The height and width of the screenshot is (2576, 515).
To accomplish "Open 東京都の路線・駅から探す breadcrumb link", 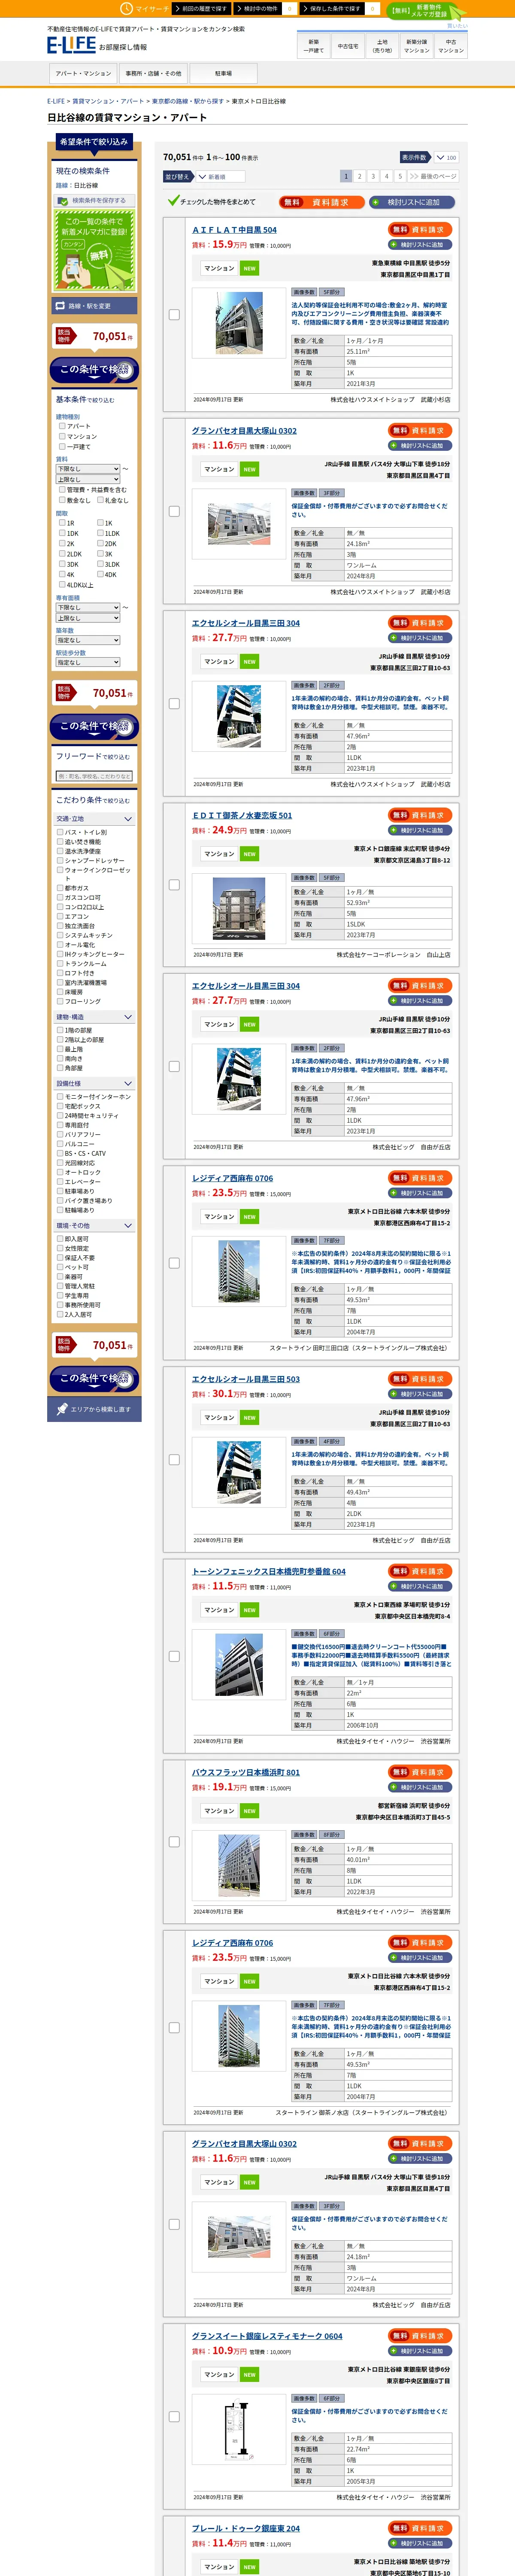I will (188, 101).
